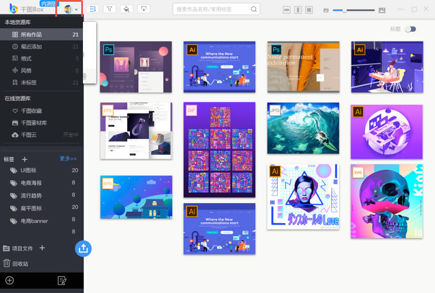Click the large thumbnail size icon
This screenshot has height=293, width=435.
click(382, 10)
